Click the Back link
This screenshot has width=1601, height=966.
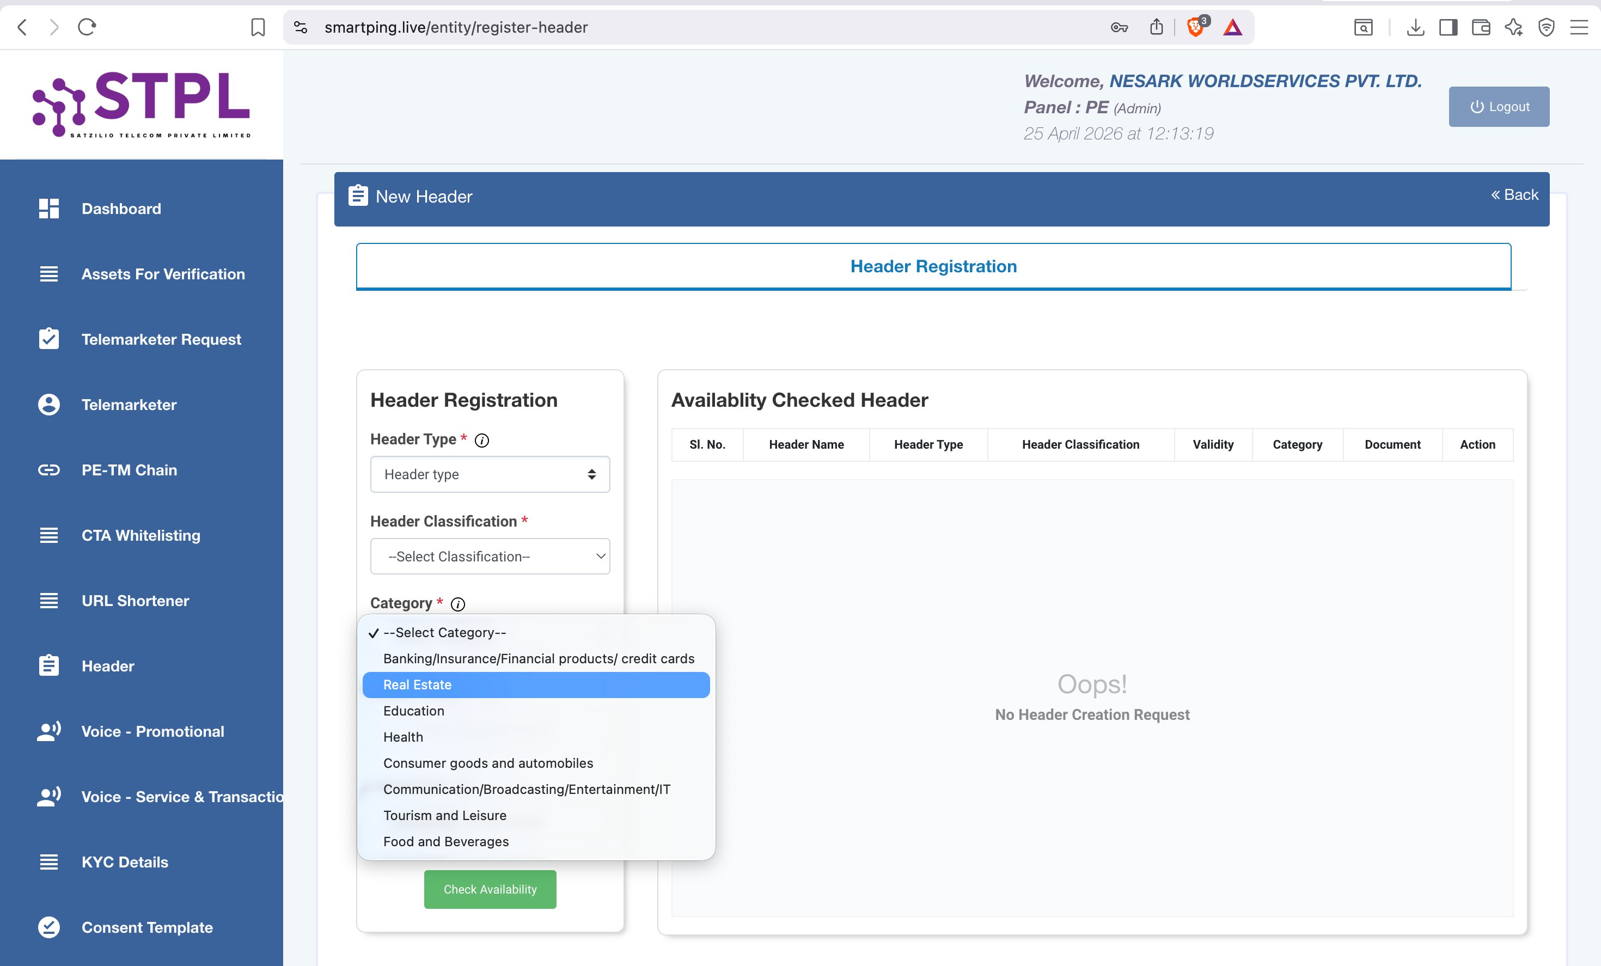point(1514,195)
